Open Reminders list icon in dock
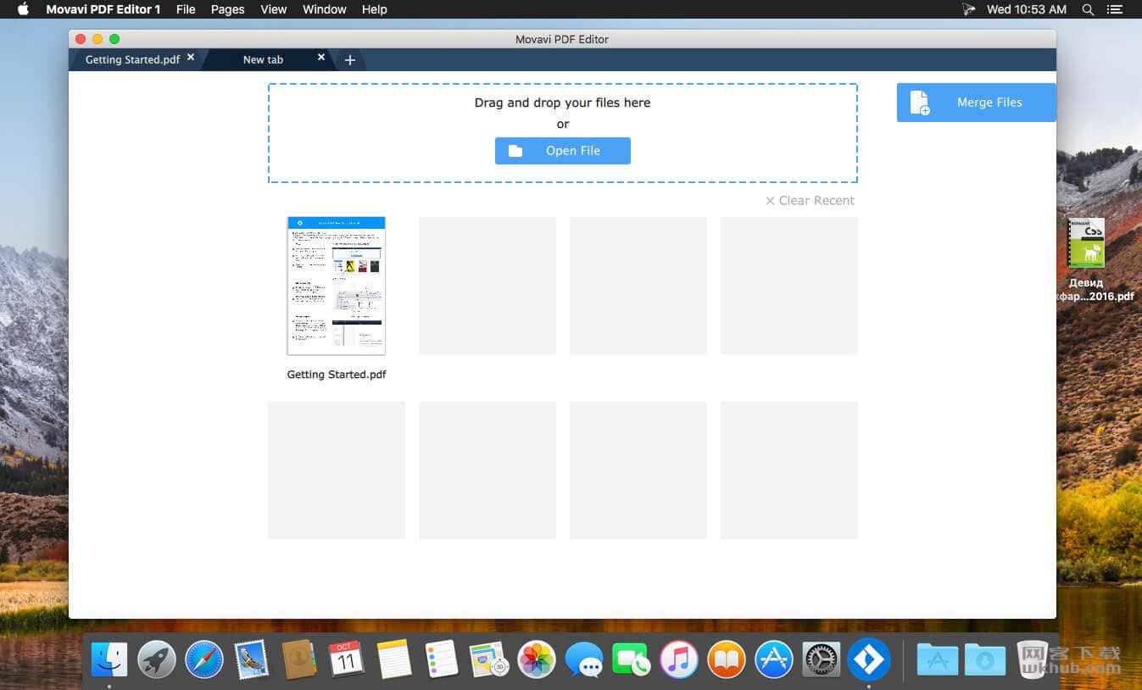The width and height of the screenshot is (1142, 690). click(442, 659)
